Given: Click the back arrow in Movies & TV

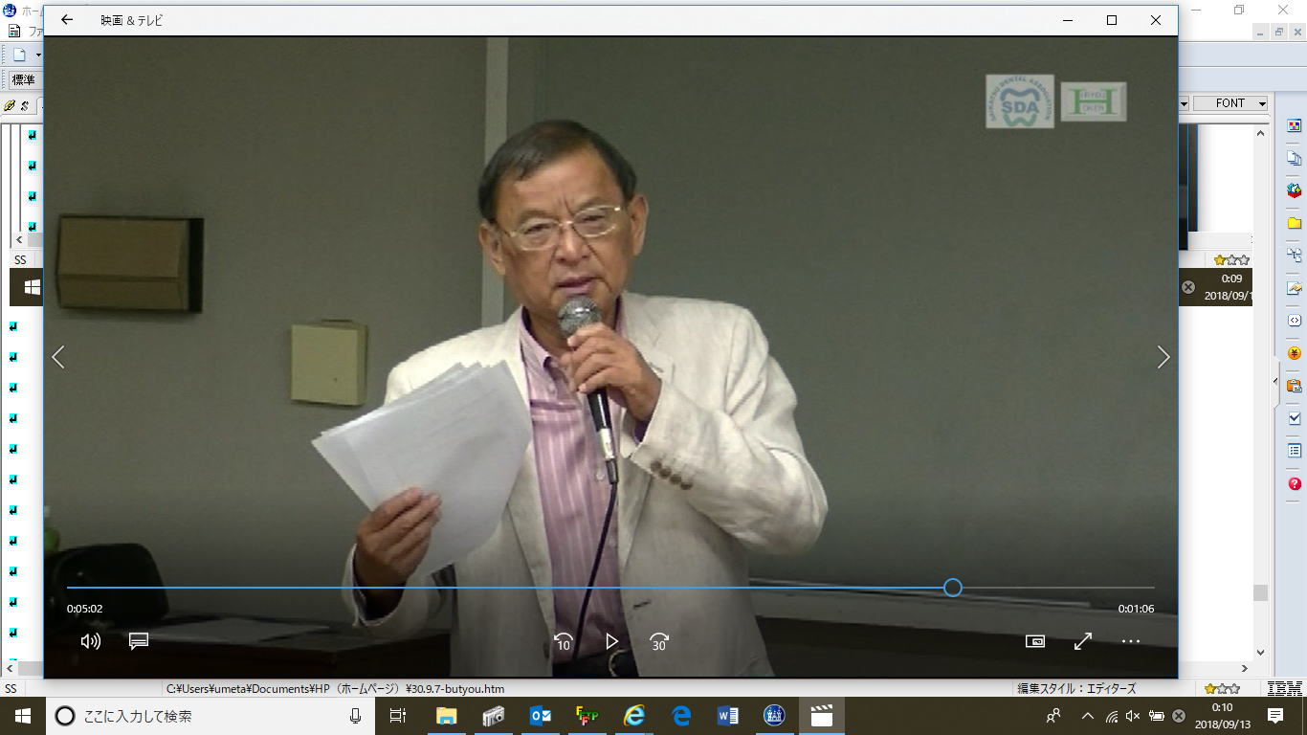Looking at the screenshot, I should click(x=67, y=20).
